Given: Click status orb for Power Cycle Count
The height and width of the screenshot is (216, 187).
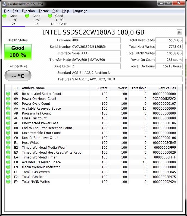Looking at the screenshot, I should (x=8, y=103).
